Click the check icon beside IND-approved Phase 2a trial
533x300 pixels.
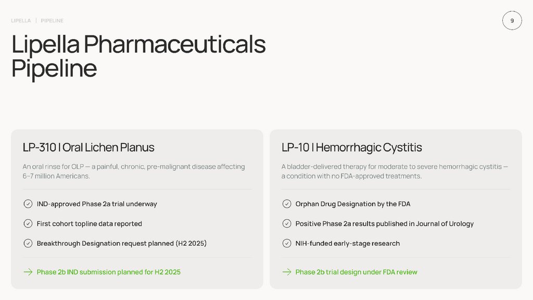pyautogui.click(x=28, y=204)
